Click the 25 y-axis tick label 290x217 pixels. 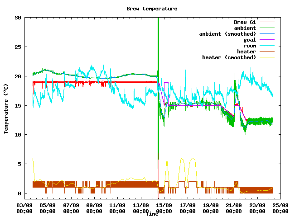pyautogui.click(x=18, y=47)
